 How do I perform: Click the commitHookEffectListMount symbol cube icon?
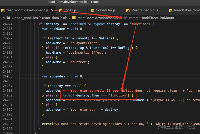(126, 18)
